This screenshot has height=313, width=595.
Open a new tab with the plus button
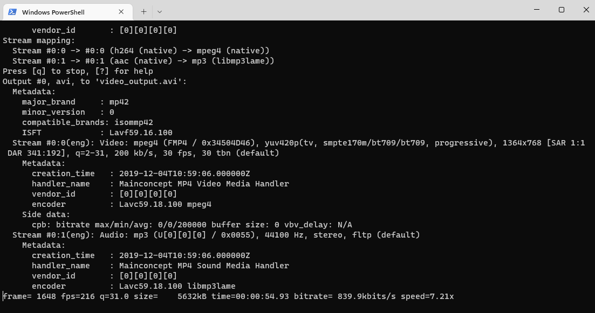click(143, 11)
